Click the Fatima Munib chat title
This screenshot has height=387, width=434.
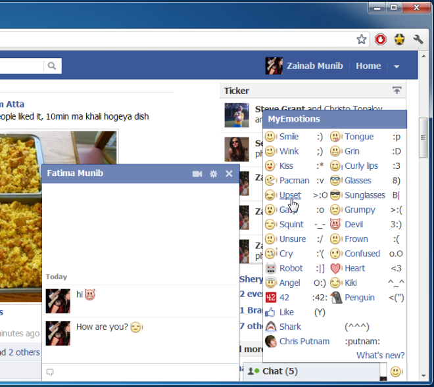pyautogui.click(x=75, y=173)
